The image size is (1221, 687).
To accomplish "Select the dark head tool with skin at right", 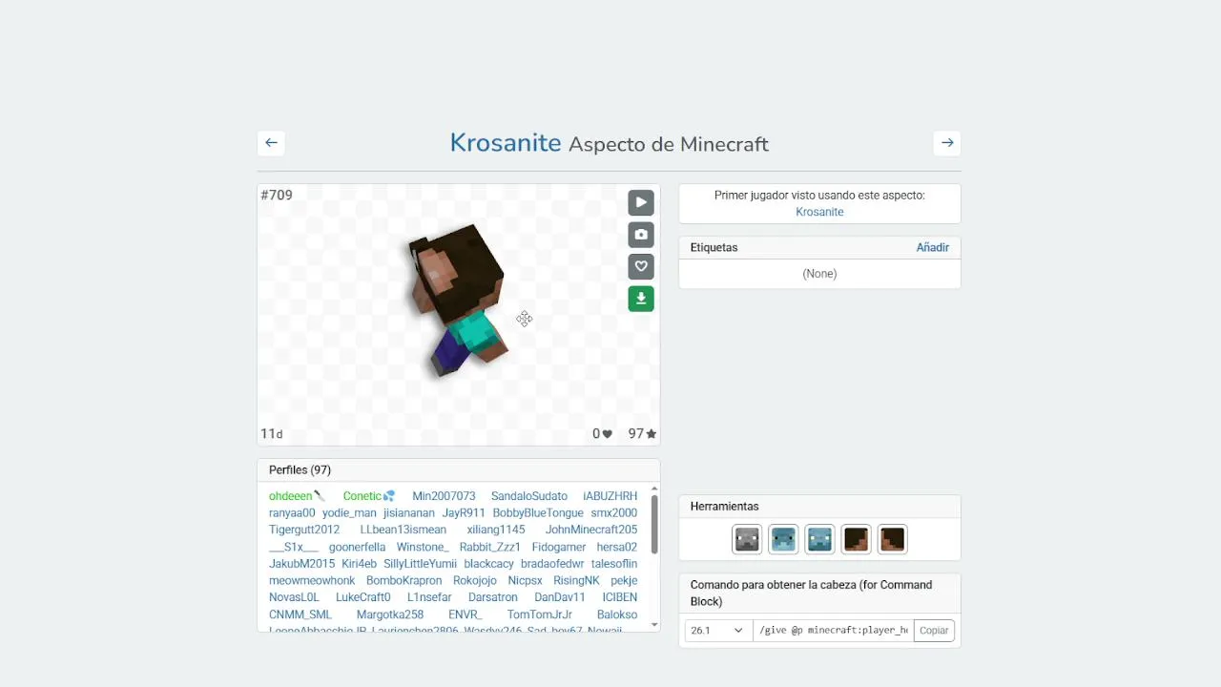I will 856,539.
